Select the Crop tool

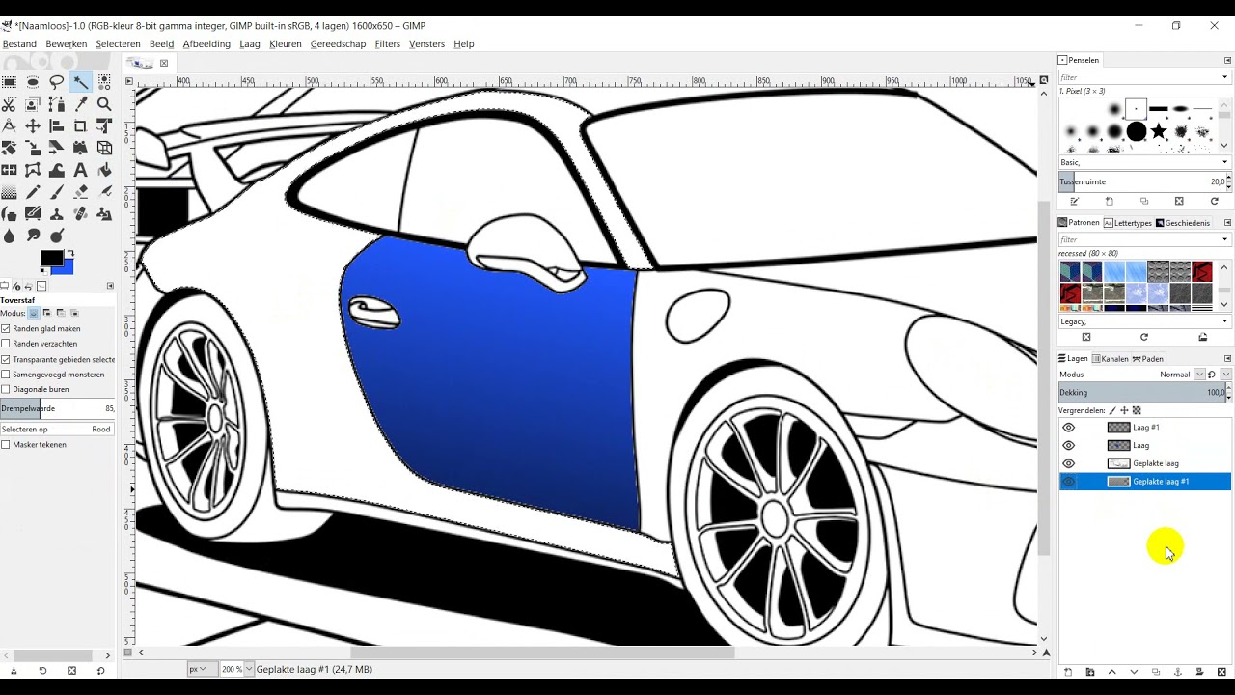click(x=80, y=126)
